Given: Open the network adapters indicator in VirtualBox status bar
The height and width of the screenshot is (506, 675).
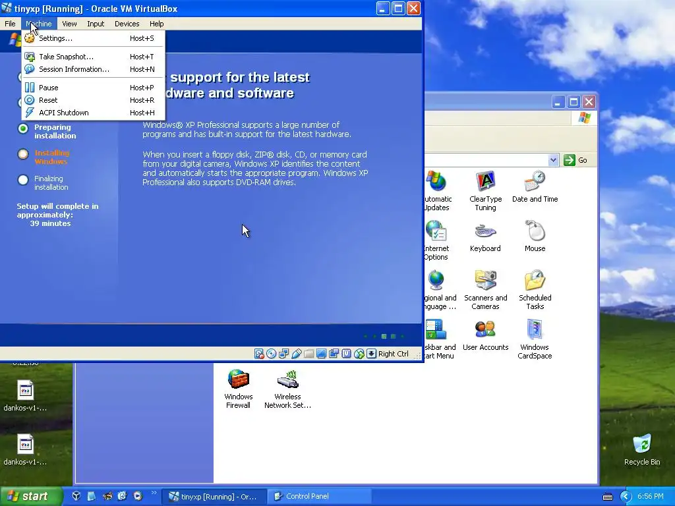Looking at the screenshot, I should pyautogui.click(x=283, y=354).
